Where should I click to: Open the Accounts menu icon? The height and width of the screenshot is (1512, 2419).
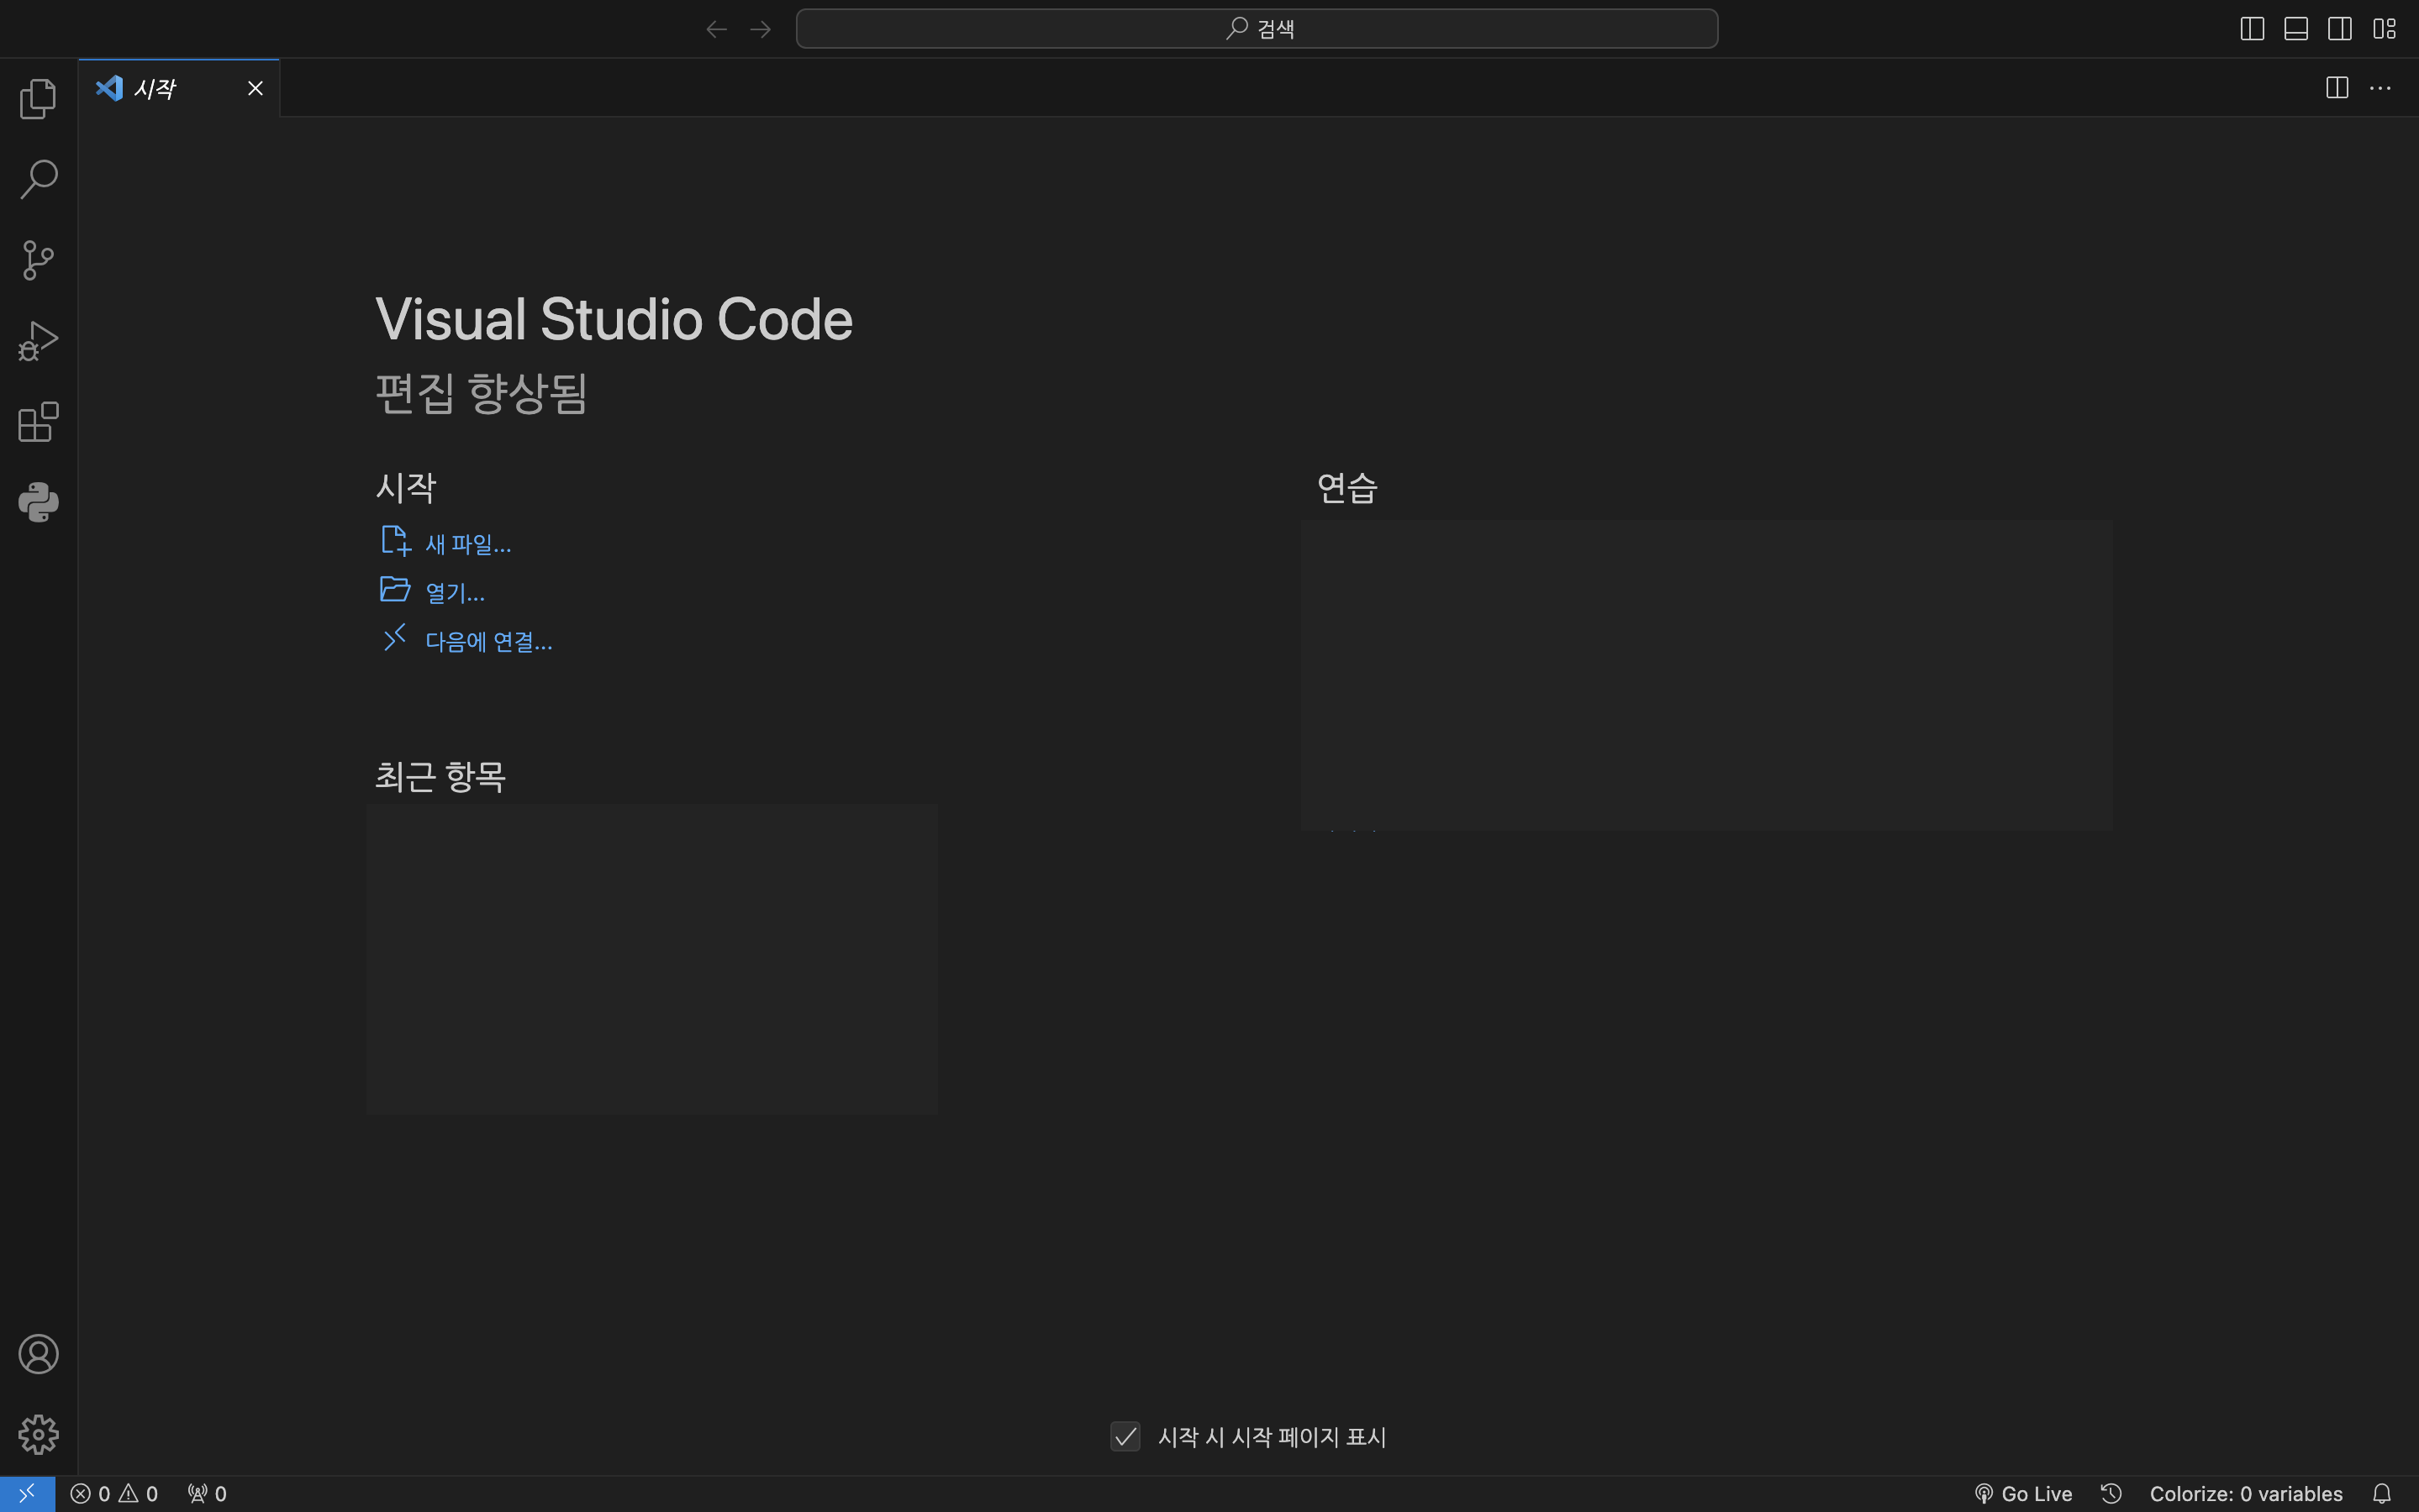pyautogui.click(x=38, y=1354)
